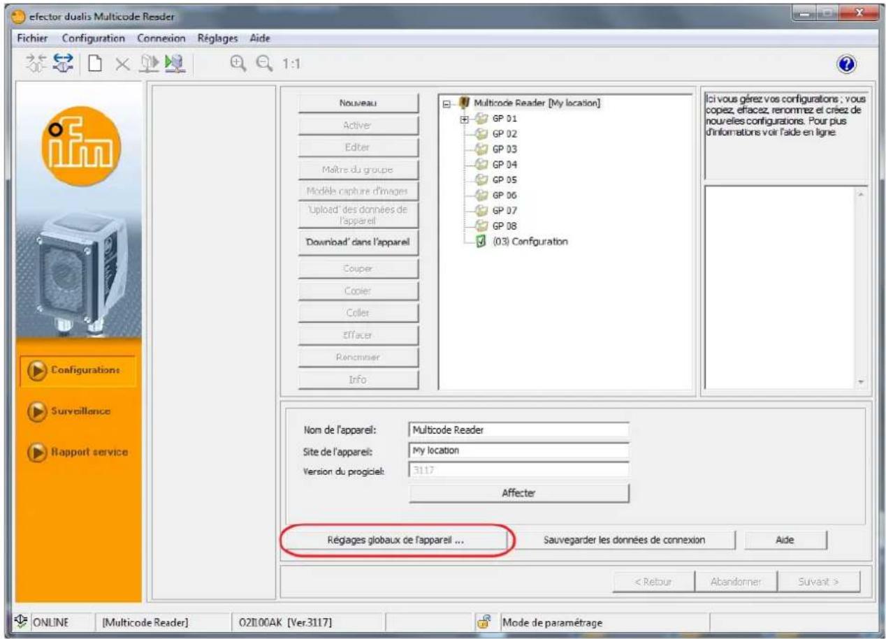Click the Aide button at bottom
The height and width of the screenshot is (639, 886).
(x=785, y=540)
